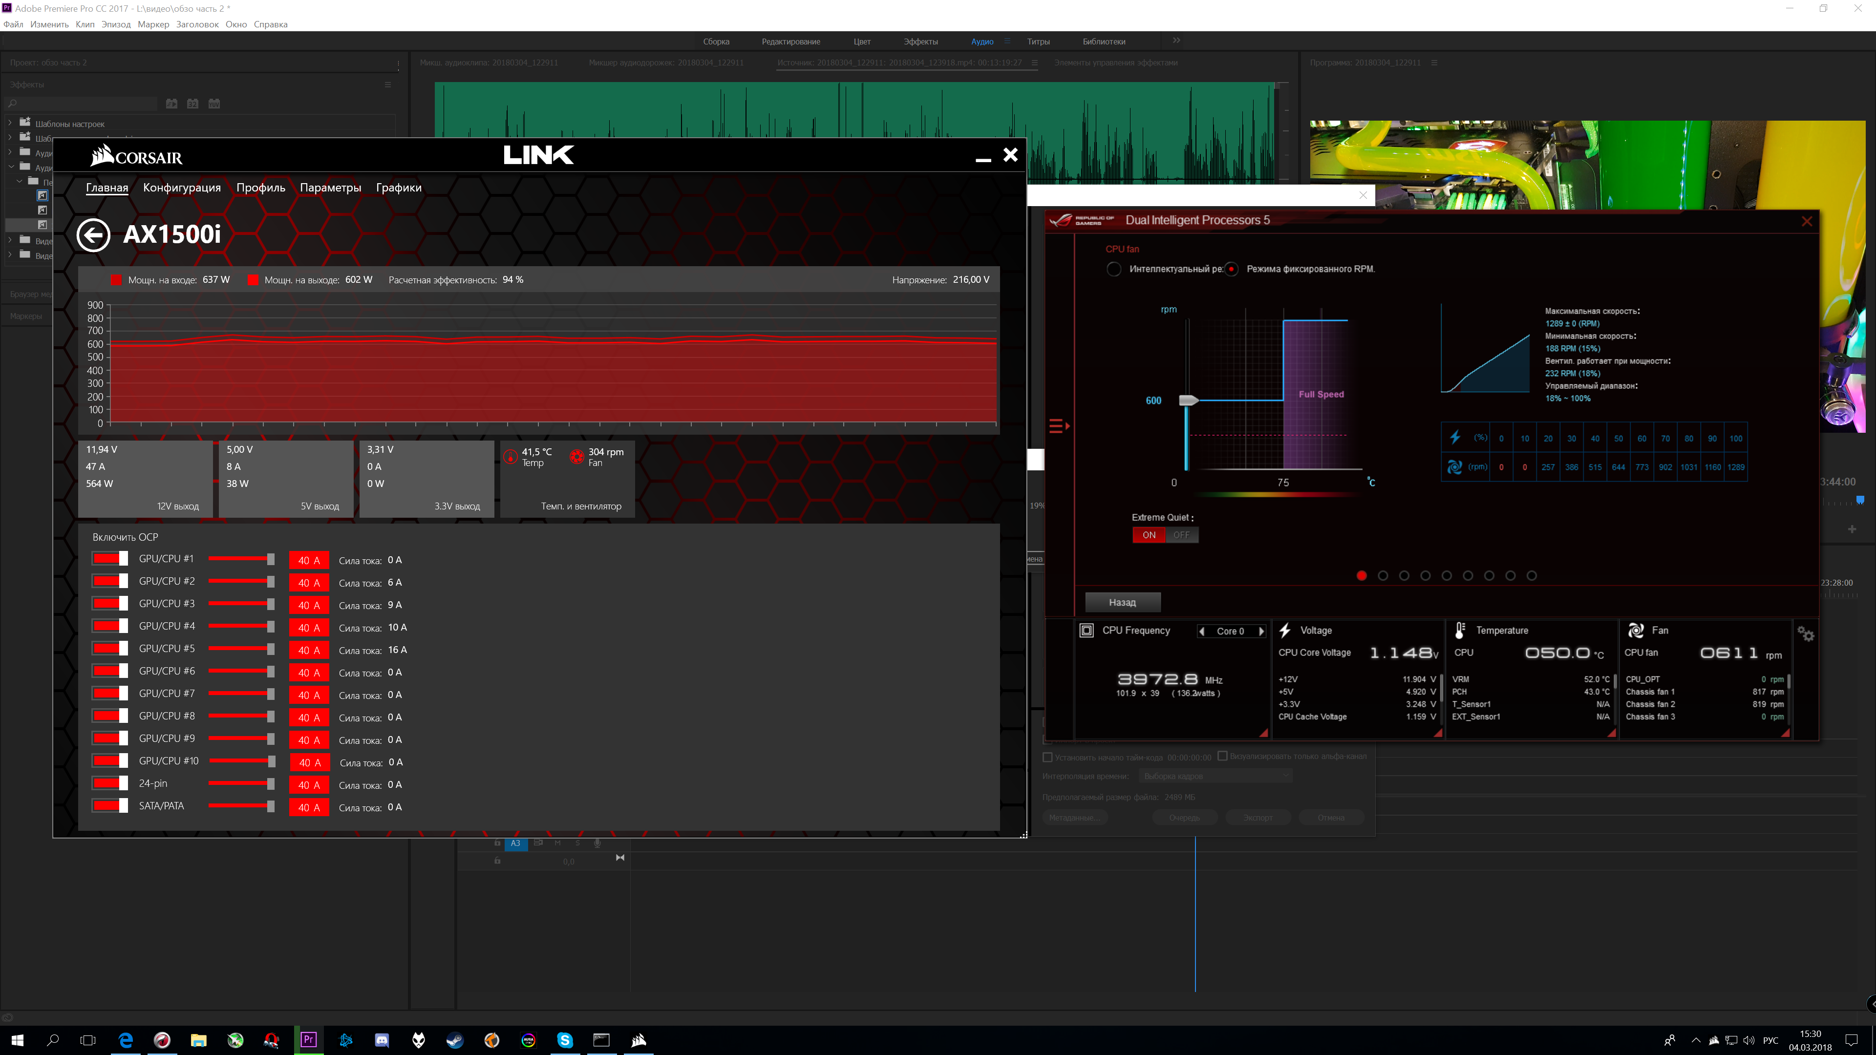Image resolution: width=1876 pixels, height=1055 pixels.
Task: Click the Экспорт button
Action: [x=1258, y=818]
